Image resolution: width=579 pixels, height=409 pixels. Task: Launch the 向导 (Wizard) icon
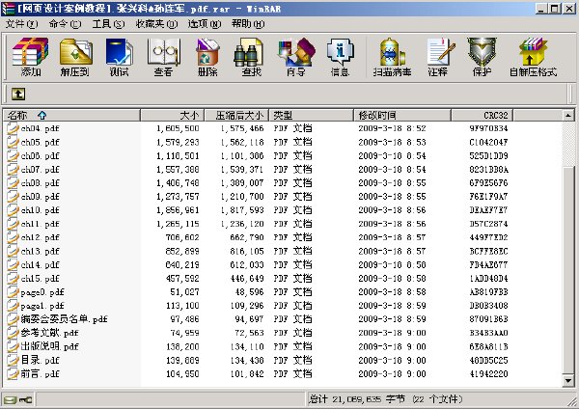(x=296, y=57)
